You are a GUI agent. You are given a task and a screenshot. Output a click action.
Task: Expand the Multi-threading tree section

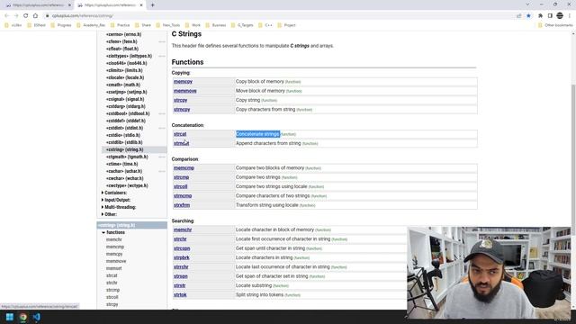coord(119,207)
